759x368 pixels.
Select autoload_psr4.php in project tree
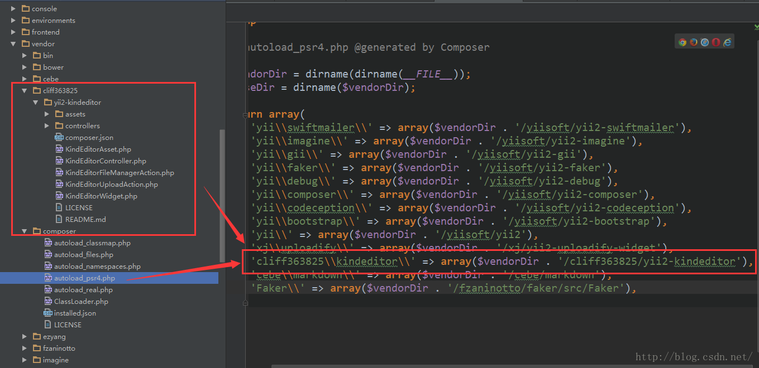tap(84, 278)
